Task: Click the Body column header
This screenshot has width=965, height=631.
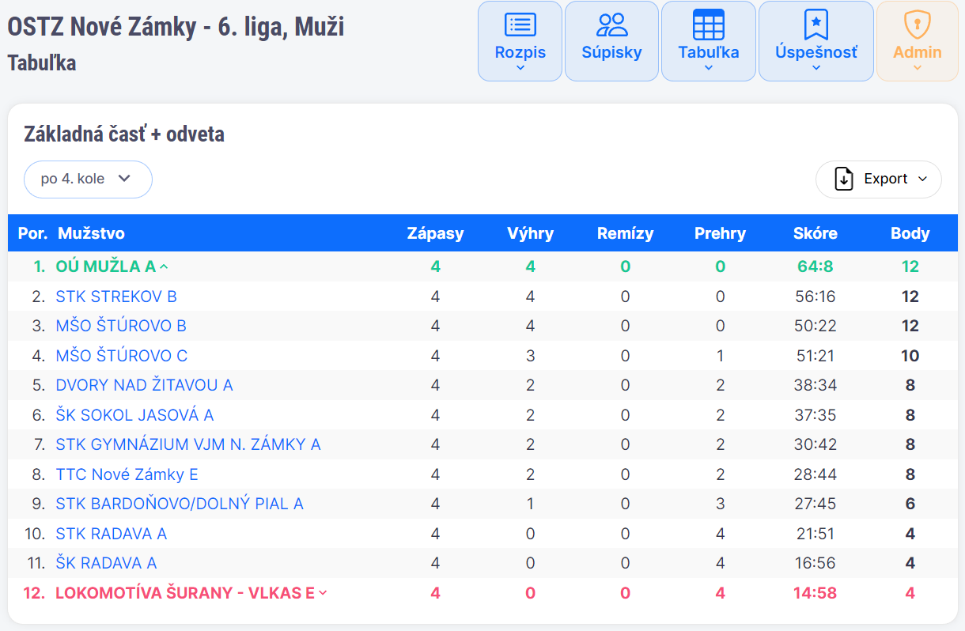Action: pos(910,233)
